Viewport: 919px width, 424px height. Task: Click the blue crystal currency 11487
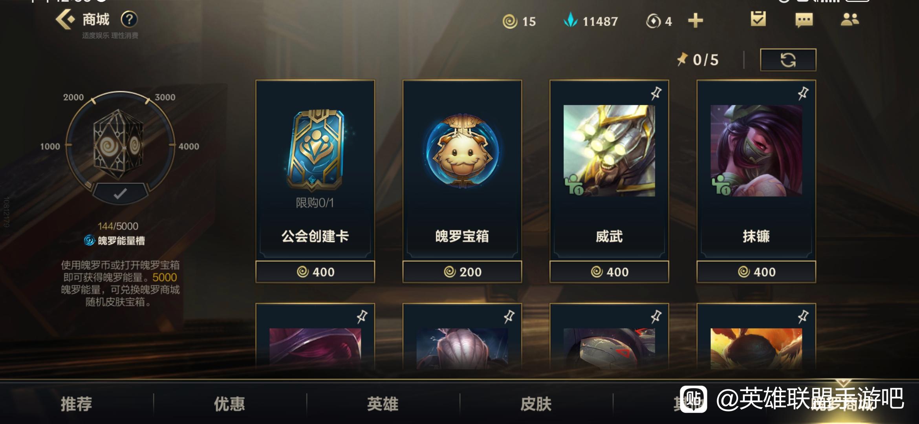click(591, 21)
